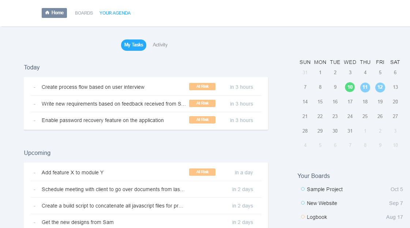Select Logbook board orange circle icon
The width and height of the screenshot is (410, 228).
tap(303, 217)
